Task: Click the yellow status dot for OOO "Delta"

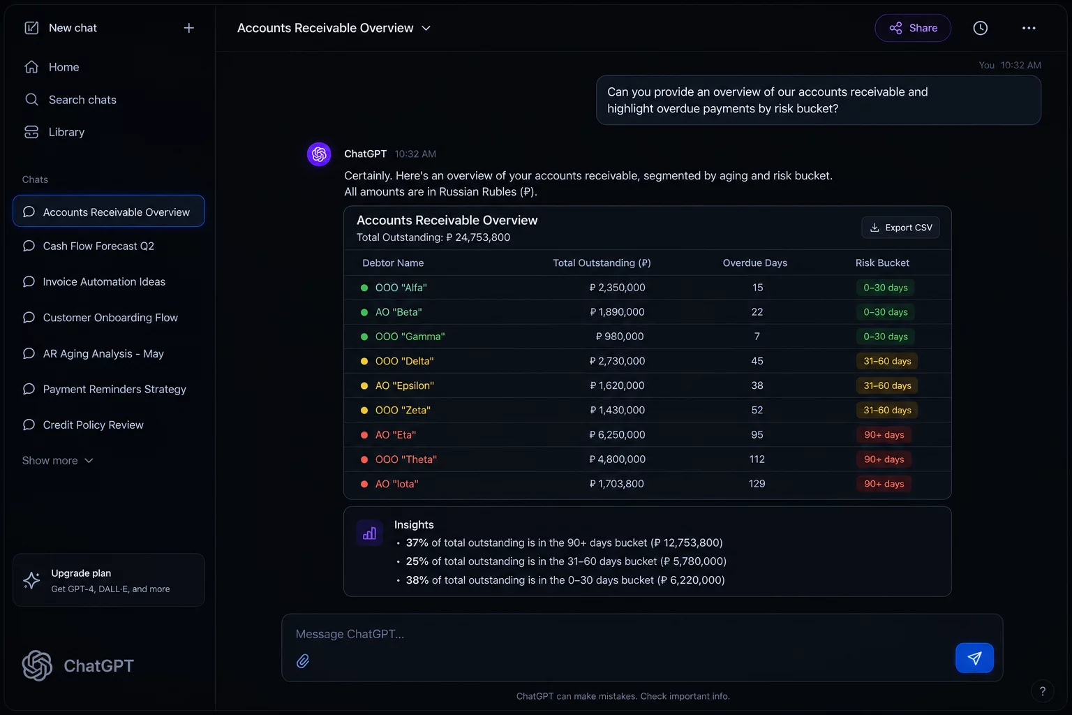Action: point(364,361)
